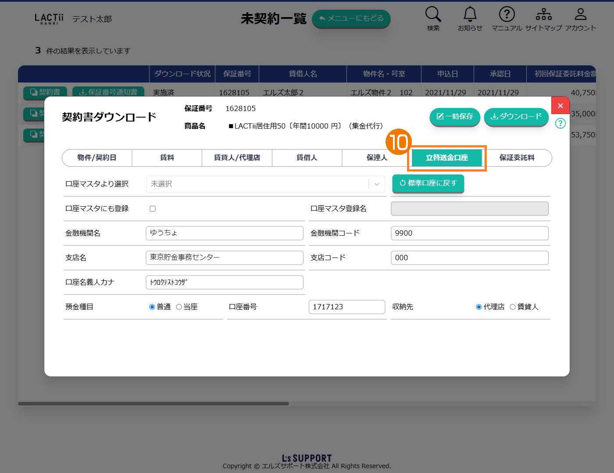
Task: Open the マニュアル help icon
Action: click(x=507, y=14)
